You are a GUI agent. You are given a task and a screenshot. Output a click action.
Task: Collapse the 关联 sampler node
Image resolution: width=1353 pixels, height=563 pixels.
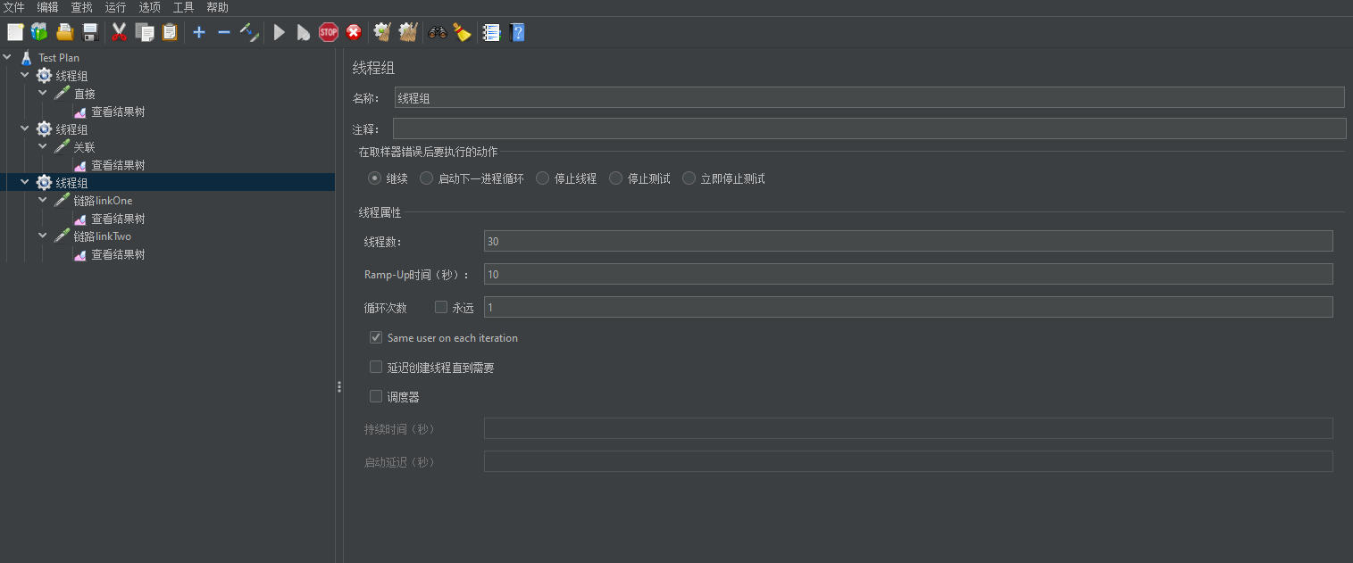pos(43,146)
